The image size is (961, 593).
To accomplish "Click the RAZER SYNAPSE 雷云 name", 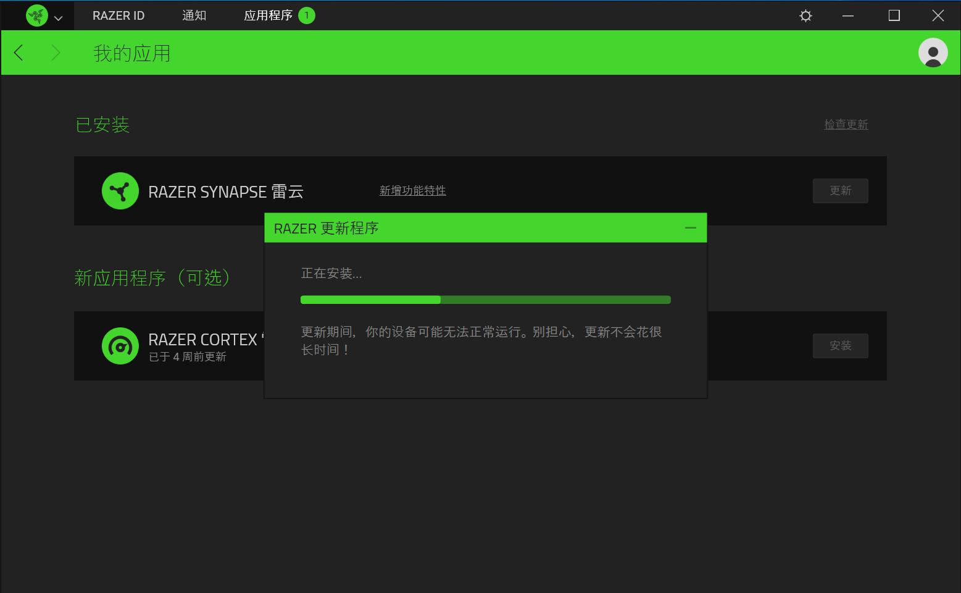I will pos(226,191).
